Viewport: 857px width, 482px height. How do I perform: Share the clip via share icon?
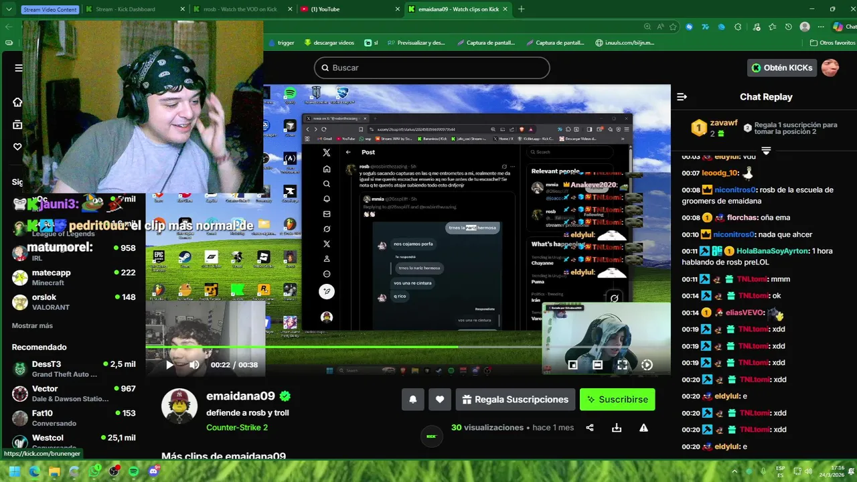[x=590, y=428]
